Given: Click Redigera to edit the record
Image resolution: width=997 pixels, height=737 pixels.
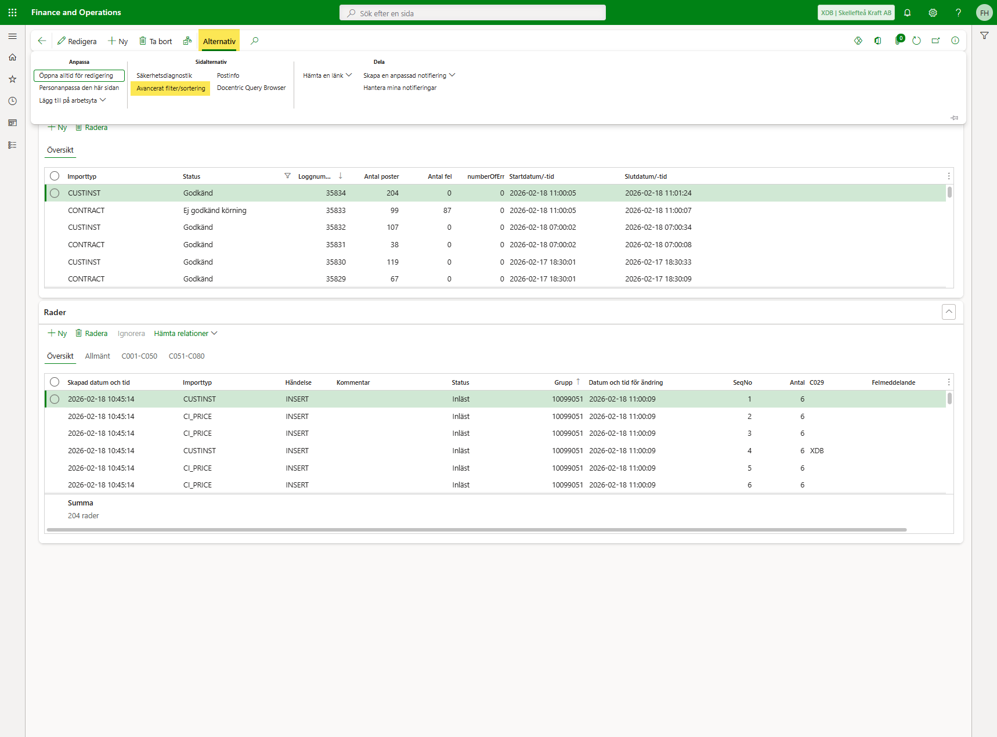Looking at the screenshot, I should coord(77,41).
